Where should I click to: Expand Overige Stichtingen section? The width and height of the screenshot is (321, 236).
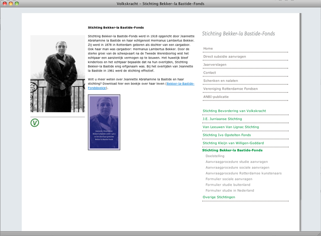tap(219, 197)
